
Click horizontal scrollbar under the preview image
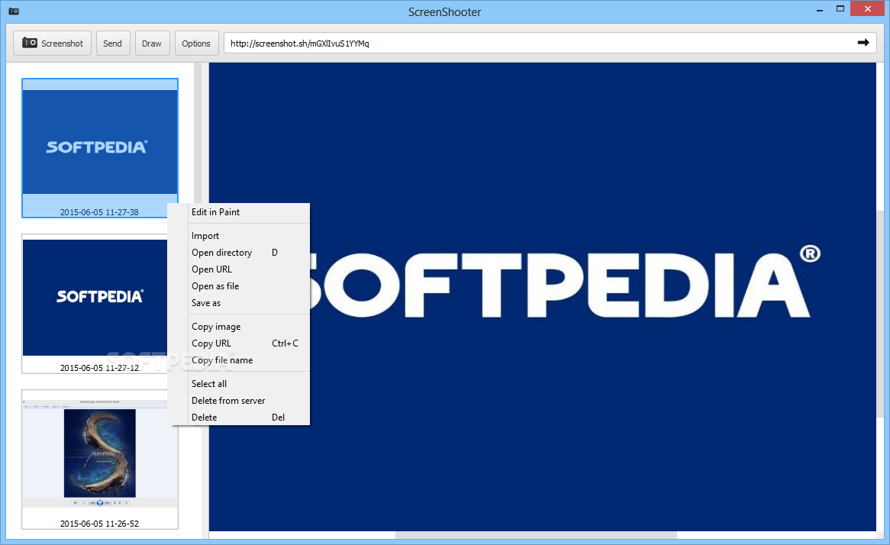[x=536, y=535]
